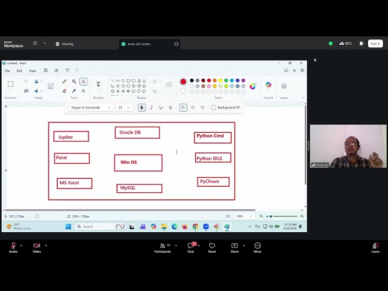This screenshot has width=388, height=291.
Task: Open the View menu in Paint
Action: pyautogui.click(x=32, y=71)
